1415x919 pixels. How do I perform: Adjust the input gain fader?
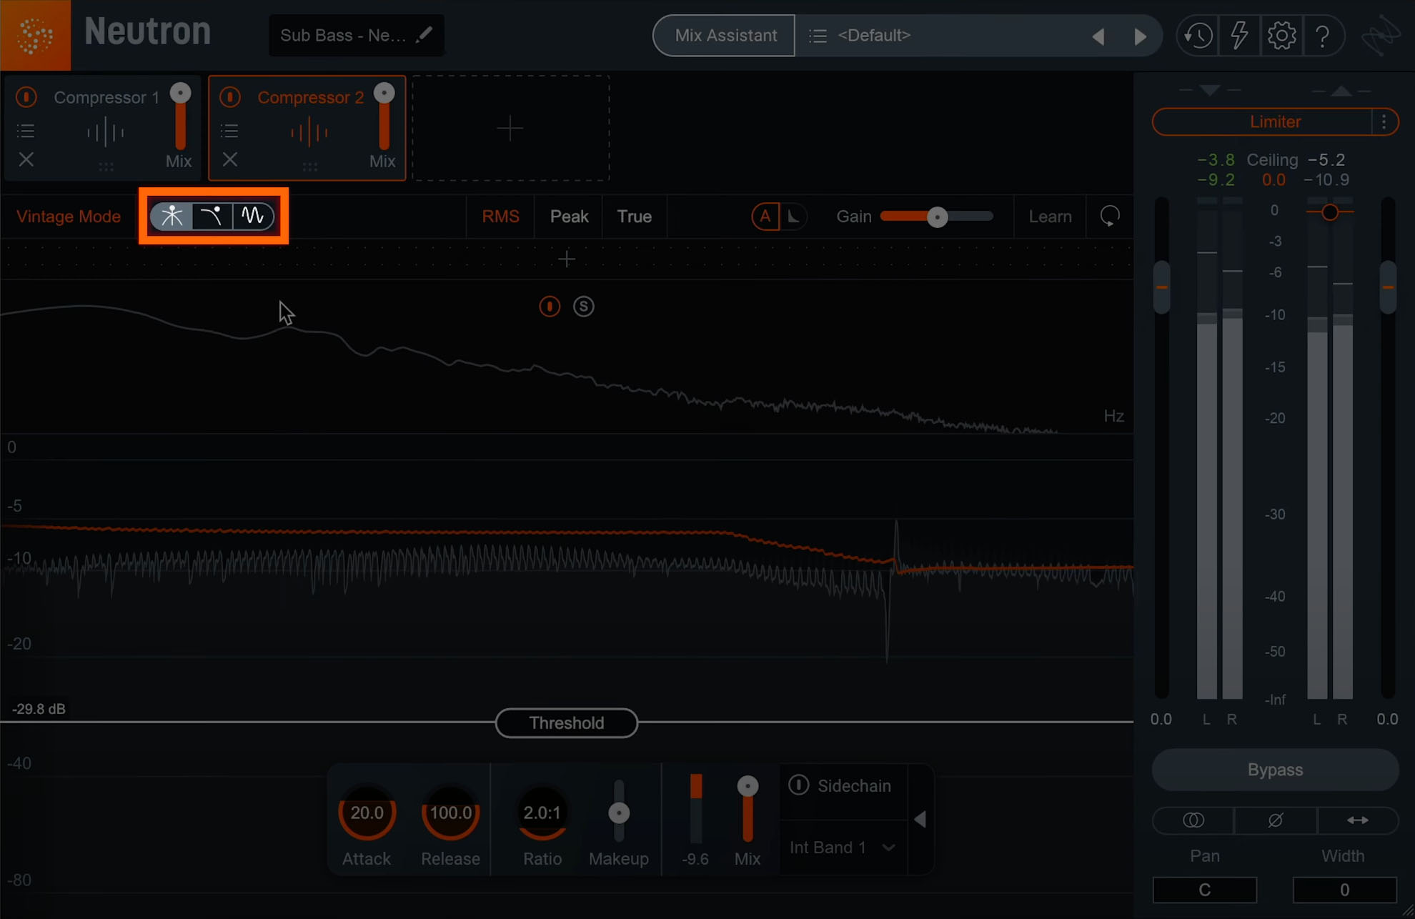click(x=1162, y=287)
